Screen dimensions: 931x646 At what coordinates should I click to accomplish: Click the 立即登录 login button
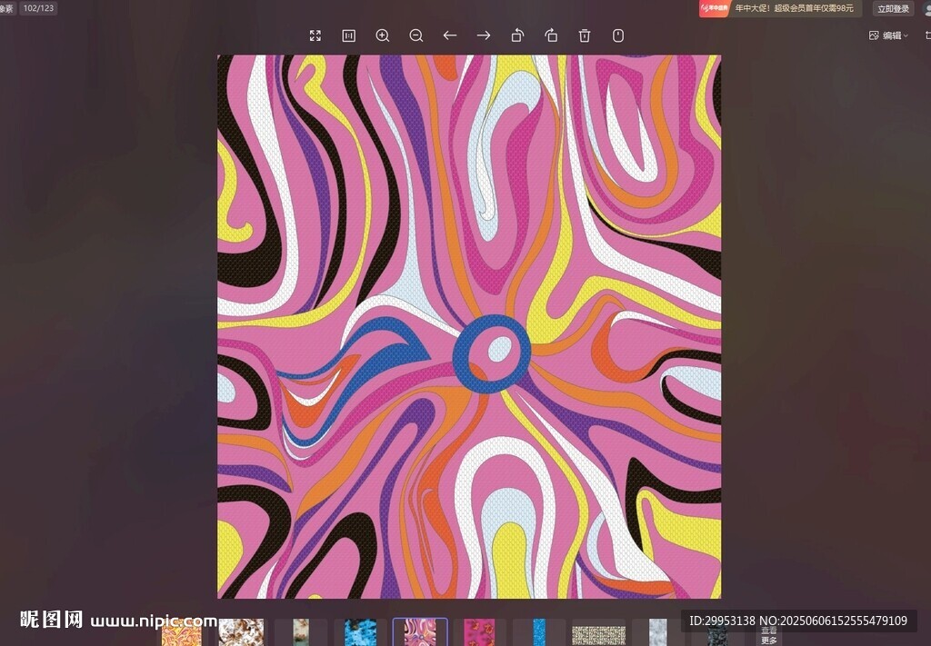point(893,8)
